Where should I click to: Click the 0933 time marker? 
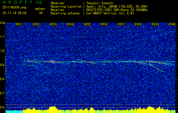point(53,24)
